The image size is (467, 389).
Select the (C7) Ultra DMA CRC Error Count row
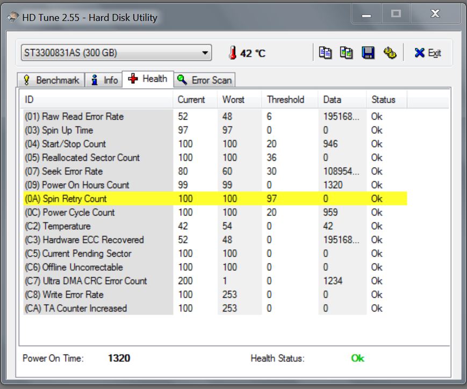[x=215, y=281]
